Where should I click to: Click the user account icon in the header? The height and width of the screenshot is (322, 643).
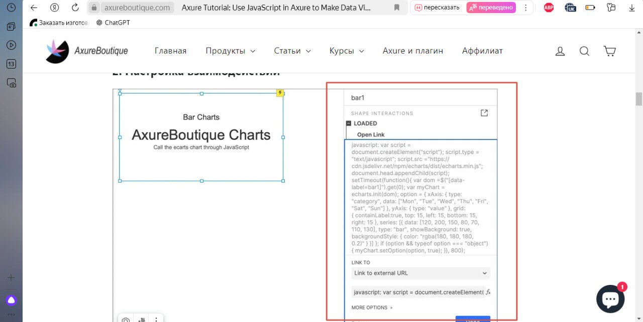pos(560,51)
